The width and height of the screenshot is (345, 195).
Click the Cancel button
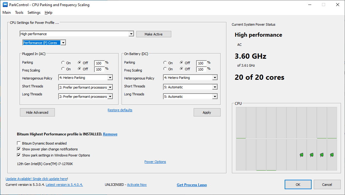tap(327, 185)
